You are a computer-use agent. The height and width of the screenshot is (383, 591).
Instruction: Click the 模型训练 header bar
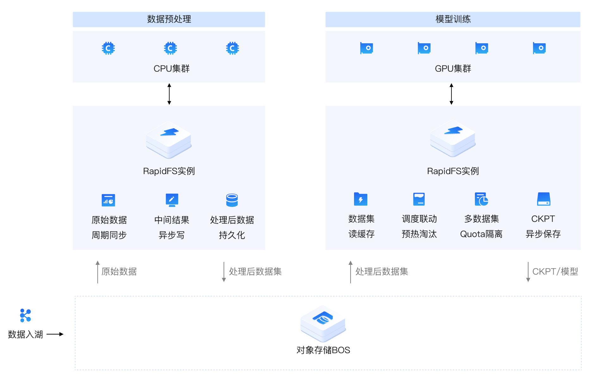click(x=453, y=19)
